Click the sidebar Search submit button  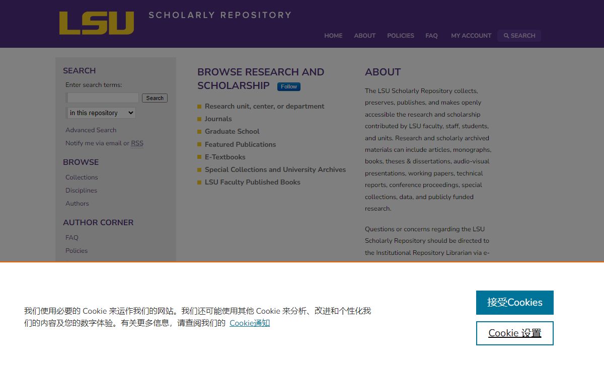[155, 98]
